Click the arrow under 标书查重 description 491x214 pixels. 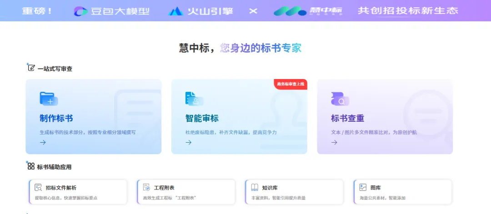pos(335,142)
